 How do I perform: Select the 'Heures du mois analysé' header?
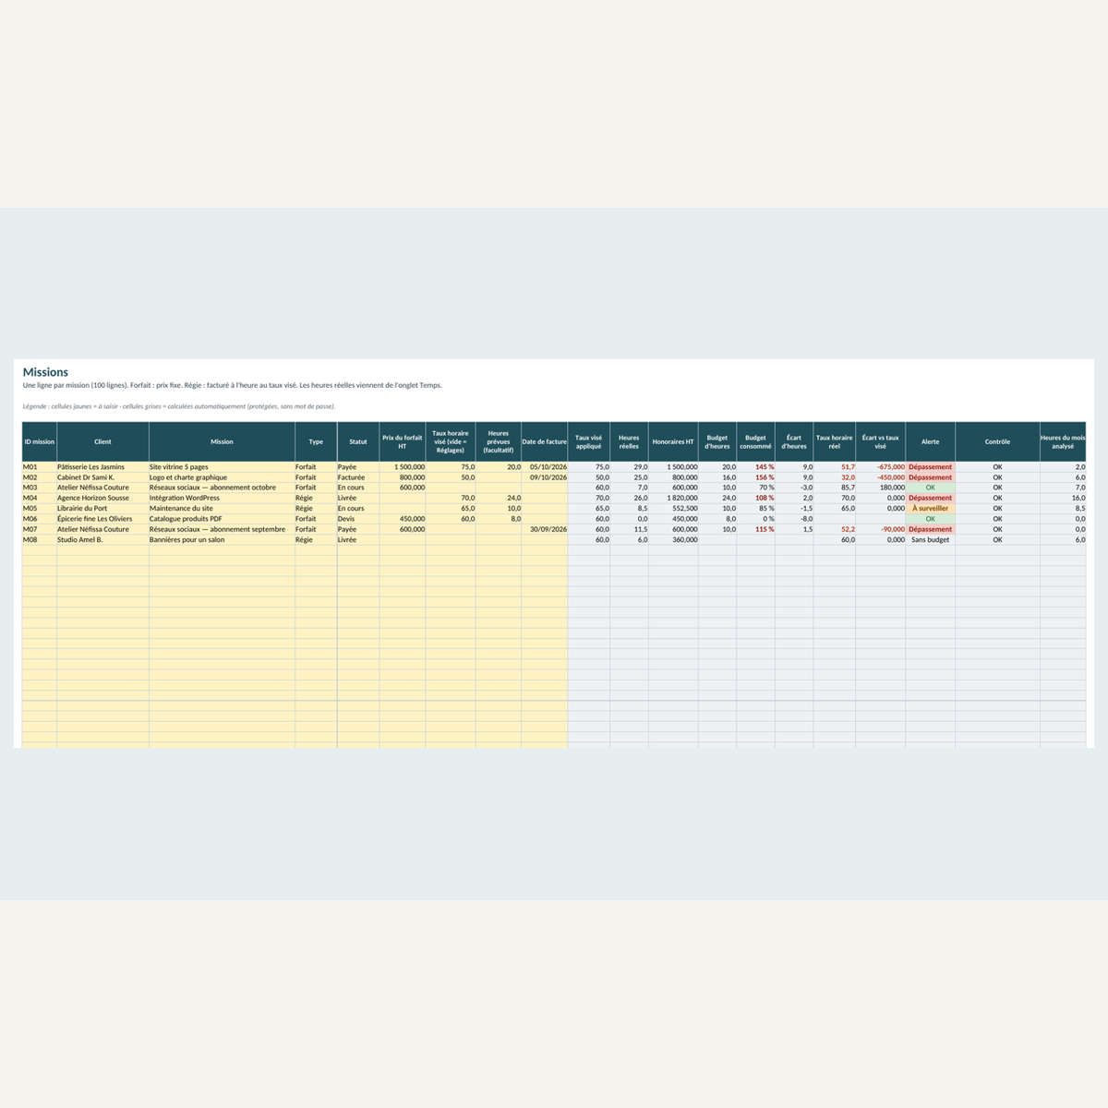coord(1063,441)
